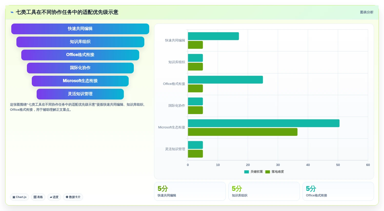Click the x-axis value 60
The width and height of the screenshot is (384, 211).
[368, 165]
